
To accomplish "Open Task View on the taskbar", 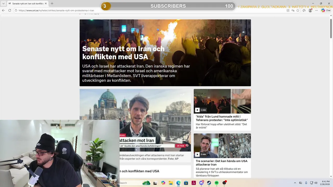I will pos(155,183).
